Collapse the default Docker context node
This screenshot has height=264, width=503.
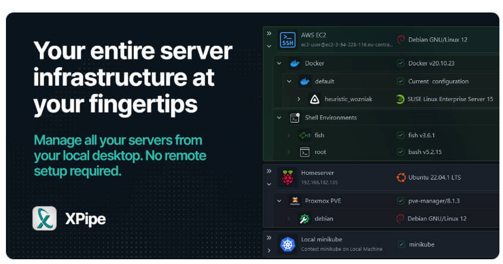(x=289, y=81)
